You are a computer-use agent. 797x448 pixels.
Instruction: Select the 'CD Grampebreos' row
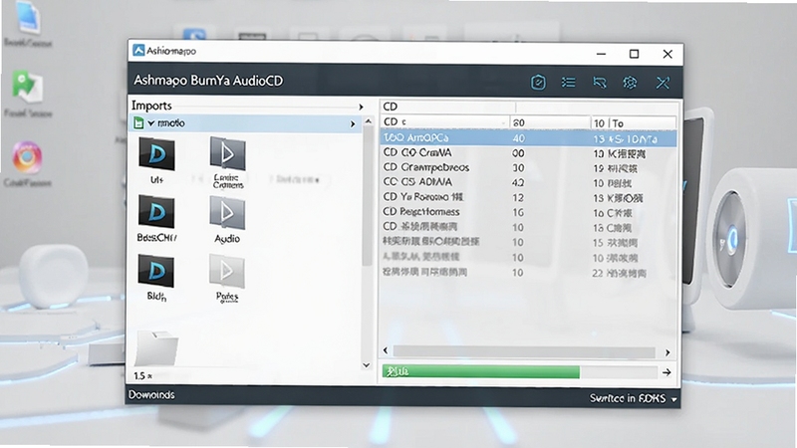529,167
